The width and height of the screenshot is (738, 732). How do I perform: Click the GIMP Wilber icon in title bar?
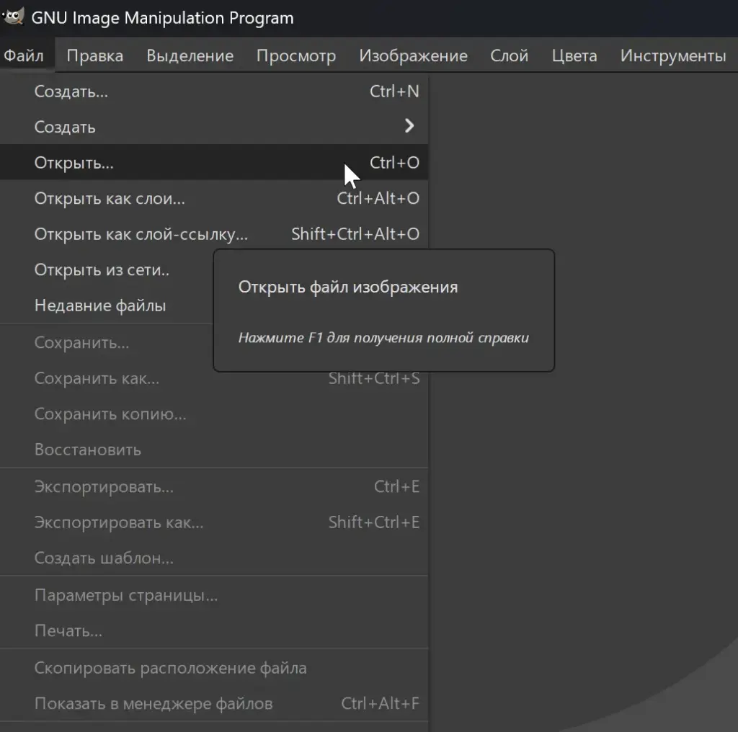click(x=13, y=17)
